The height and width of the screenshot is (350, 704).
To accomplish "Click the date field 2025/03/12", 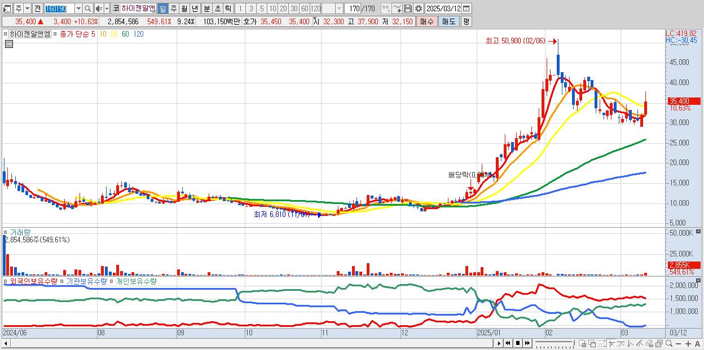I will pyautogui.click(x=444, y=8).
